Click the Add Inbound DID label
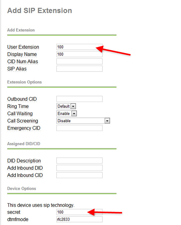Image resolution: width=181 pixels, height=225 pixels. click(x=25, y=168)
